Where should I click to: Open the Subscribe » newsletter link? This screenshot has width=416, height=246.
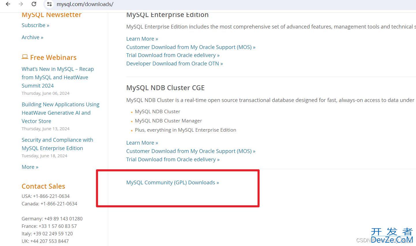click(x=35, y=25)
